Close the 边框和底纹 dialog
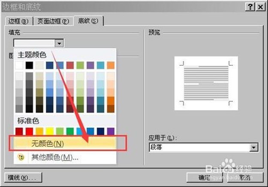Viewport: 268px width, 187px height. 259,6
